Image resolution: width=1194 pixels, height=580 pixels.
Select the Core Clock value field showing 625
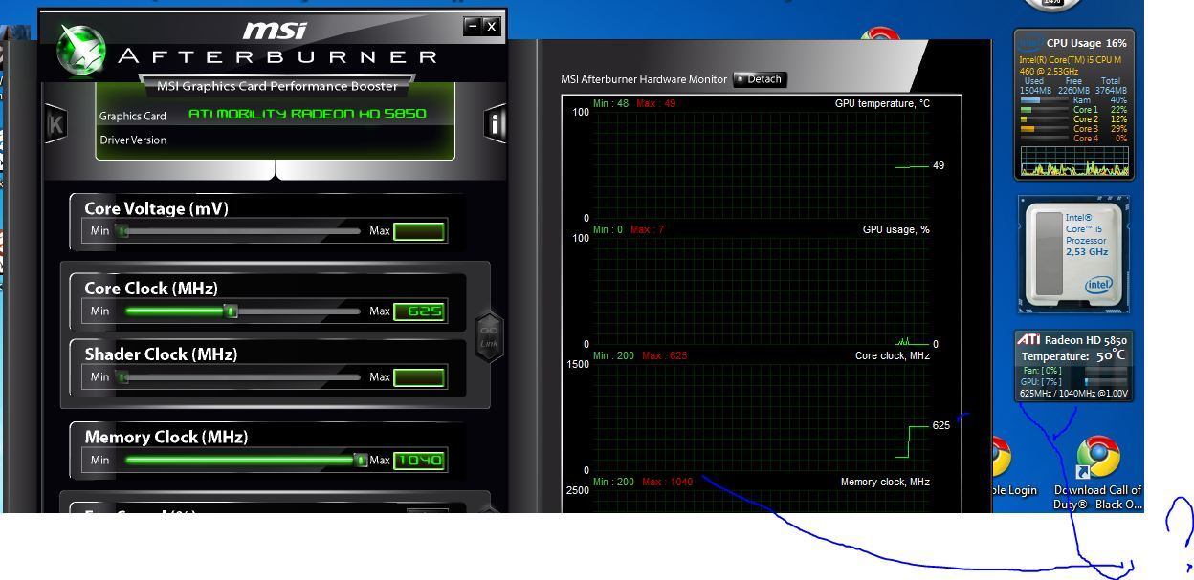419,311
